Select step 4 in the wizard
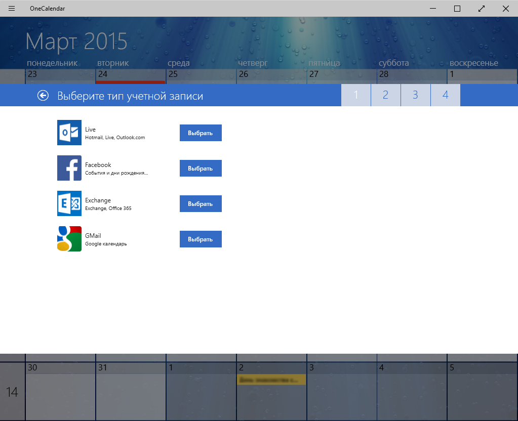Screen dimensions: 518x421 pyautogui.click(x=445, y=95)
